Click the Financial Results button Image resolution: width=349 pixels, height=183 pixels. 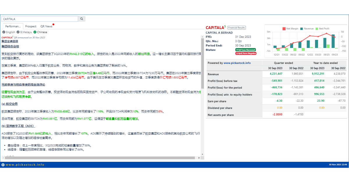(236, 28)
